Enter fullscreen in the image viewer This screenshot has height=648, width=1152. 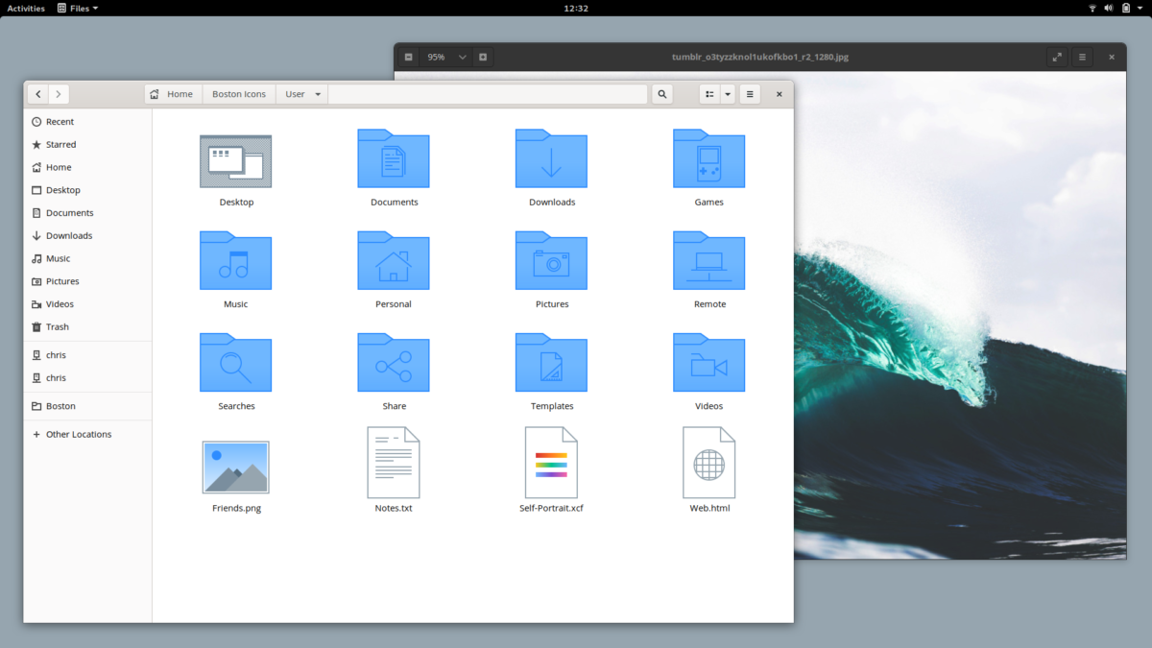1056,57
